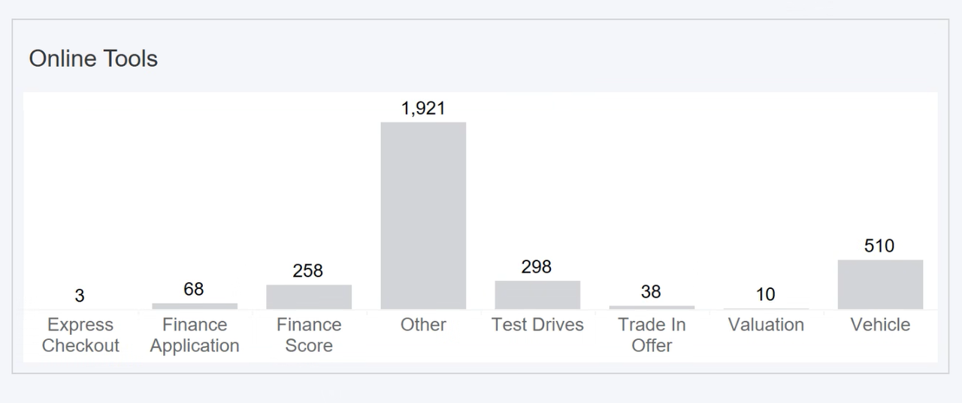962x403 pixels.
Task: Click the Finance Application axis label
Action: pyautogui.click(x=195, y=335)
